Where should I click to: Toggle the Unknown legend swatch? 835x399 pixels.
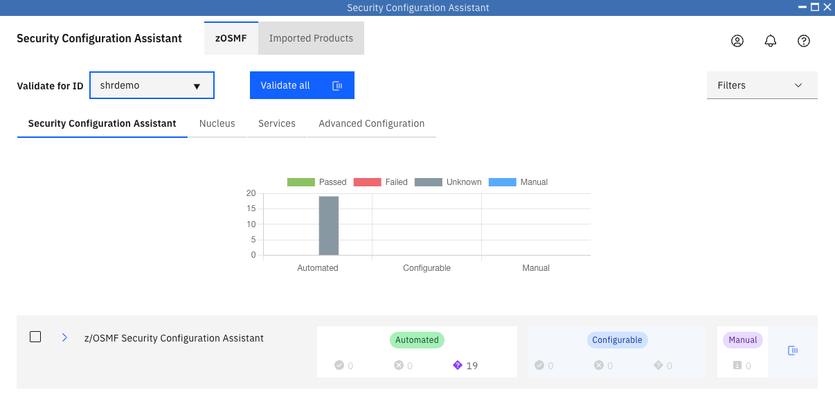click(x=429, y=182)
